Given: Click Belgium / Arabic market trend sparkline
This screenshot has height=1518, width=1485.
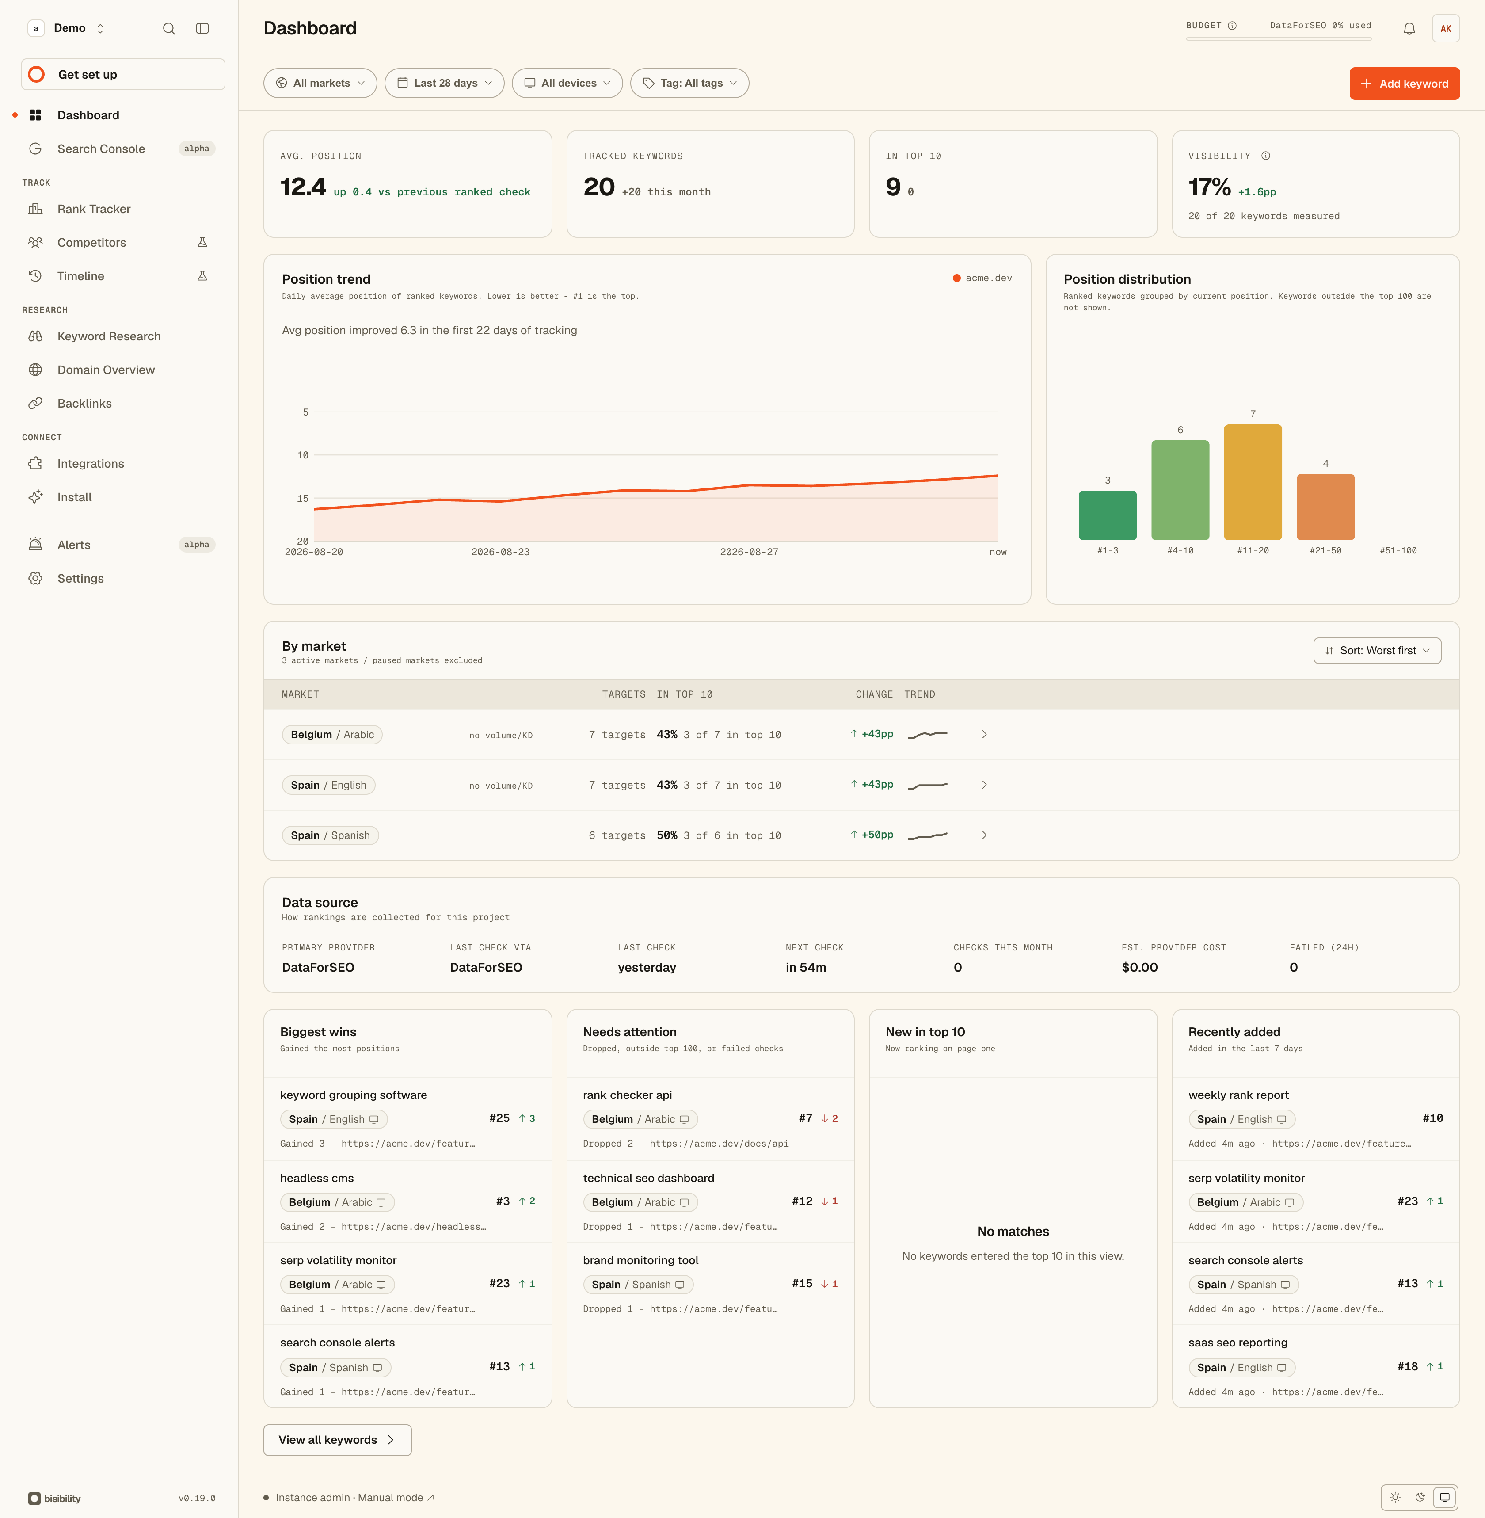Looking at the screenshot, I should (x=927, y=735).
